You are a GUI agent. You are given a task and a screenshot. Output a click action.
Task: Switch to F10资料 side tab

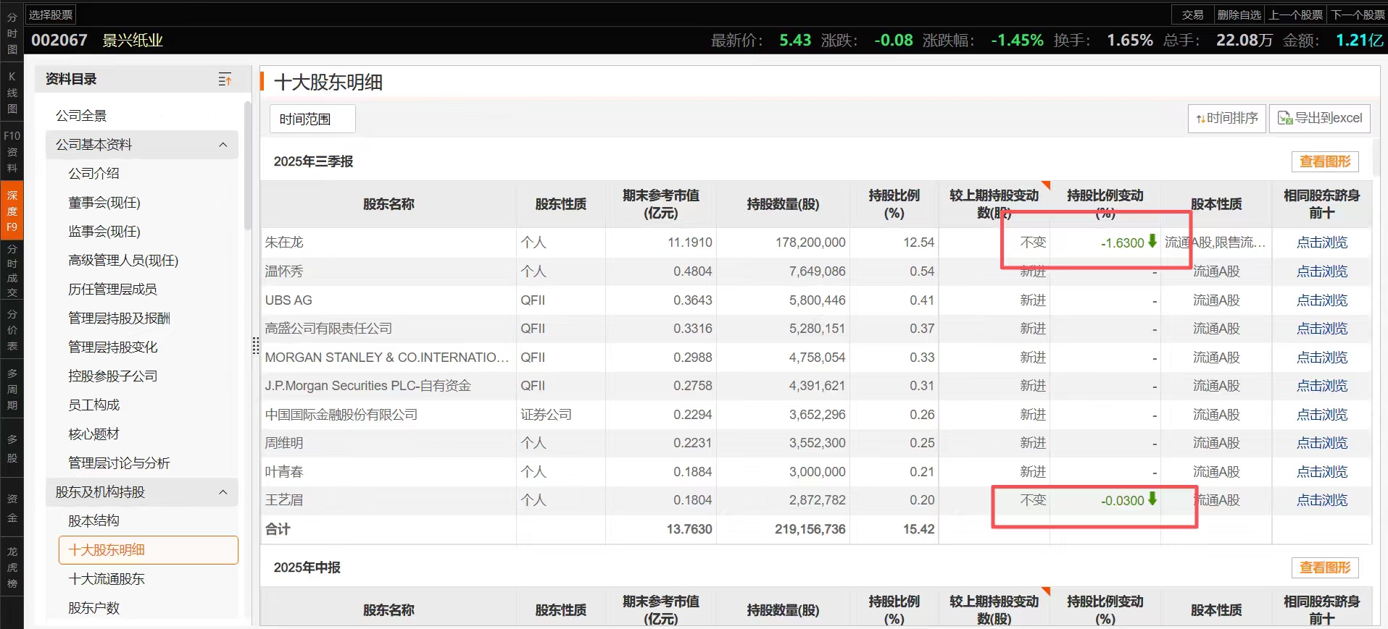pos(12,151)
